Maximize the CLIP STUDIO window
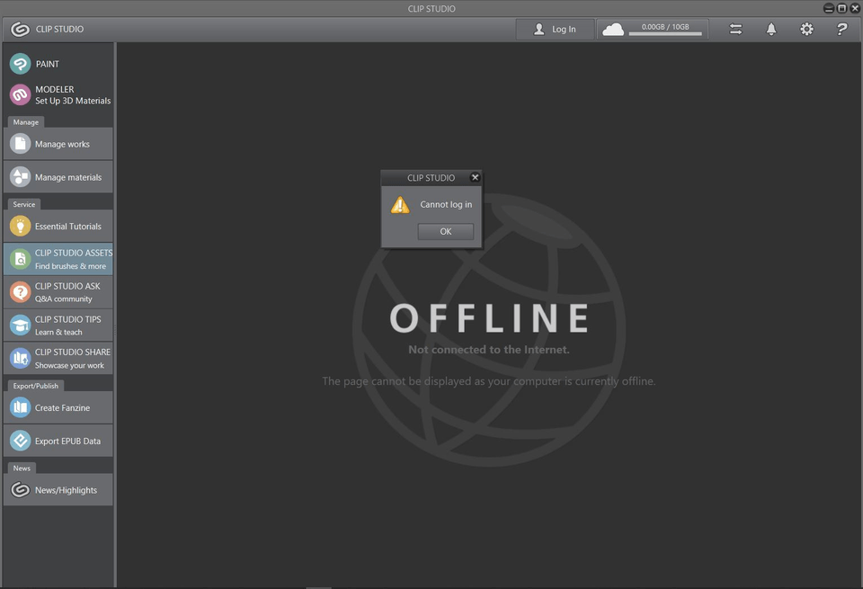This screenshot has height=589, width=863. pos(841,8)
